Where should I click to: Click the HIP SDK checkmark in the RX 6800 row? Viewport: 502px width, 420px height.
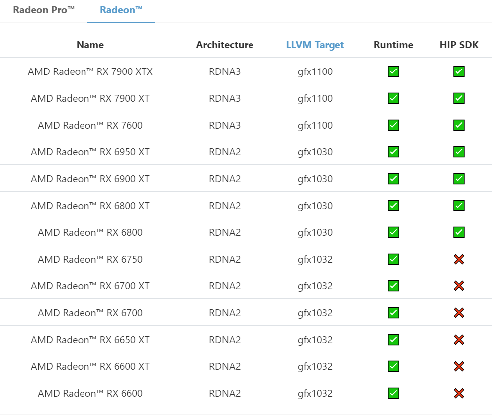click(x=459, y=232)
